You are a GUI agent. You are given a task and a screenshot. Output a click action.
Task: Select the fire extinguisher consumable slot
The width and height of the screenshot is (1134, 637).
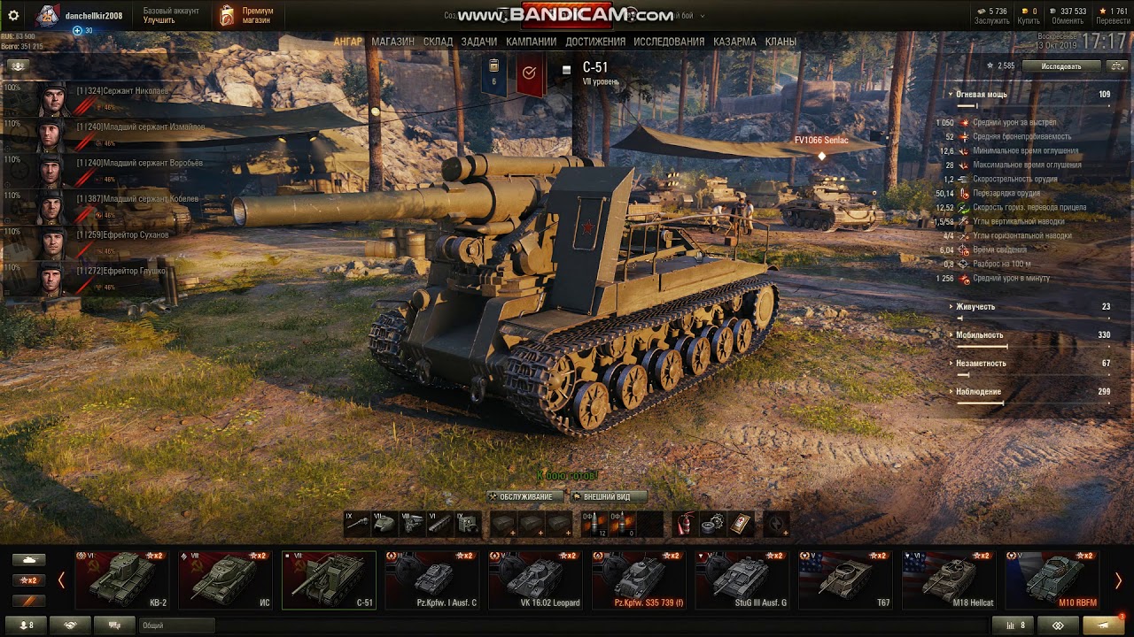tap(685, 524)
